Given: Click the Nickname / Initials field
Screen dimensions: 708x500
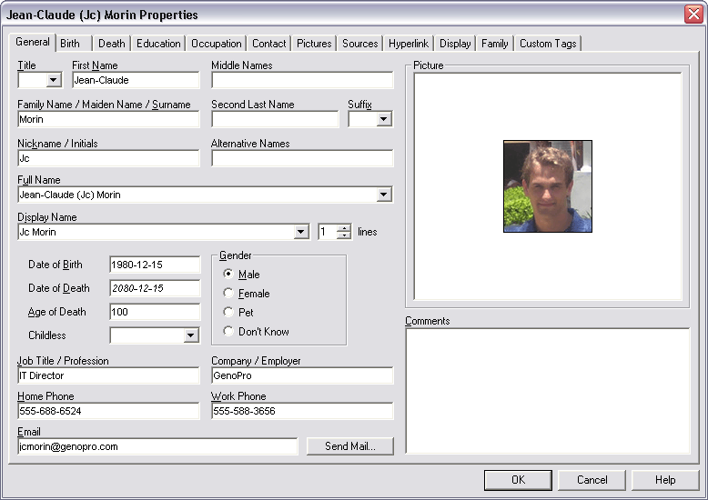Looking at the screenshot, I should pos(108,158).
